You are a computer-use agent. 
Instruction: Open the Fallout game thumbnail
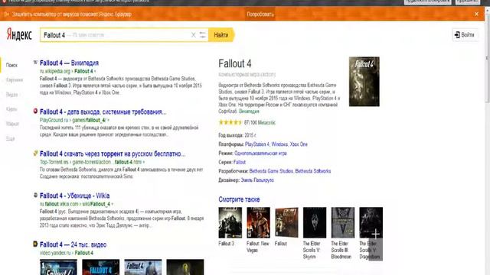[286, 222]
